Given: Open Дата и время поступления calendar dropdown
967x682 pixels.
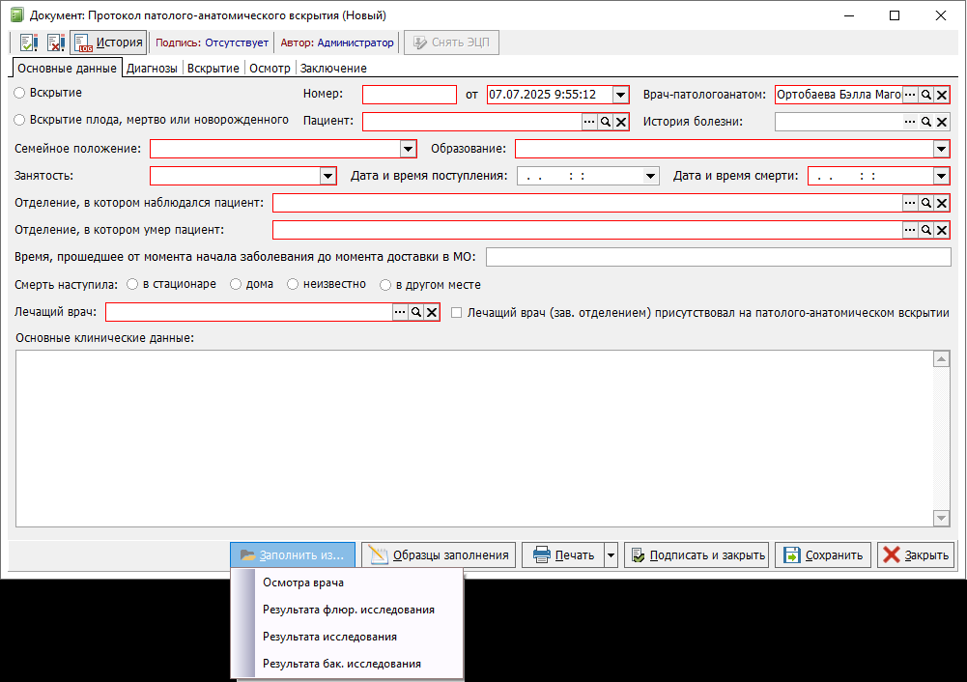Looking at the screenshot, I should tap(651, 176).
